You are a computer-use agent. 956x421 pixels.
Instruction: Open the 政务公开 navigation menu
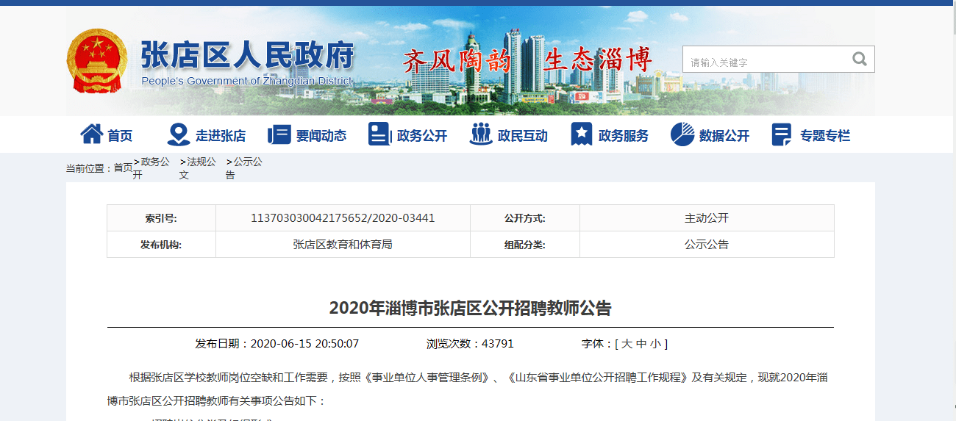422,136
